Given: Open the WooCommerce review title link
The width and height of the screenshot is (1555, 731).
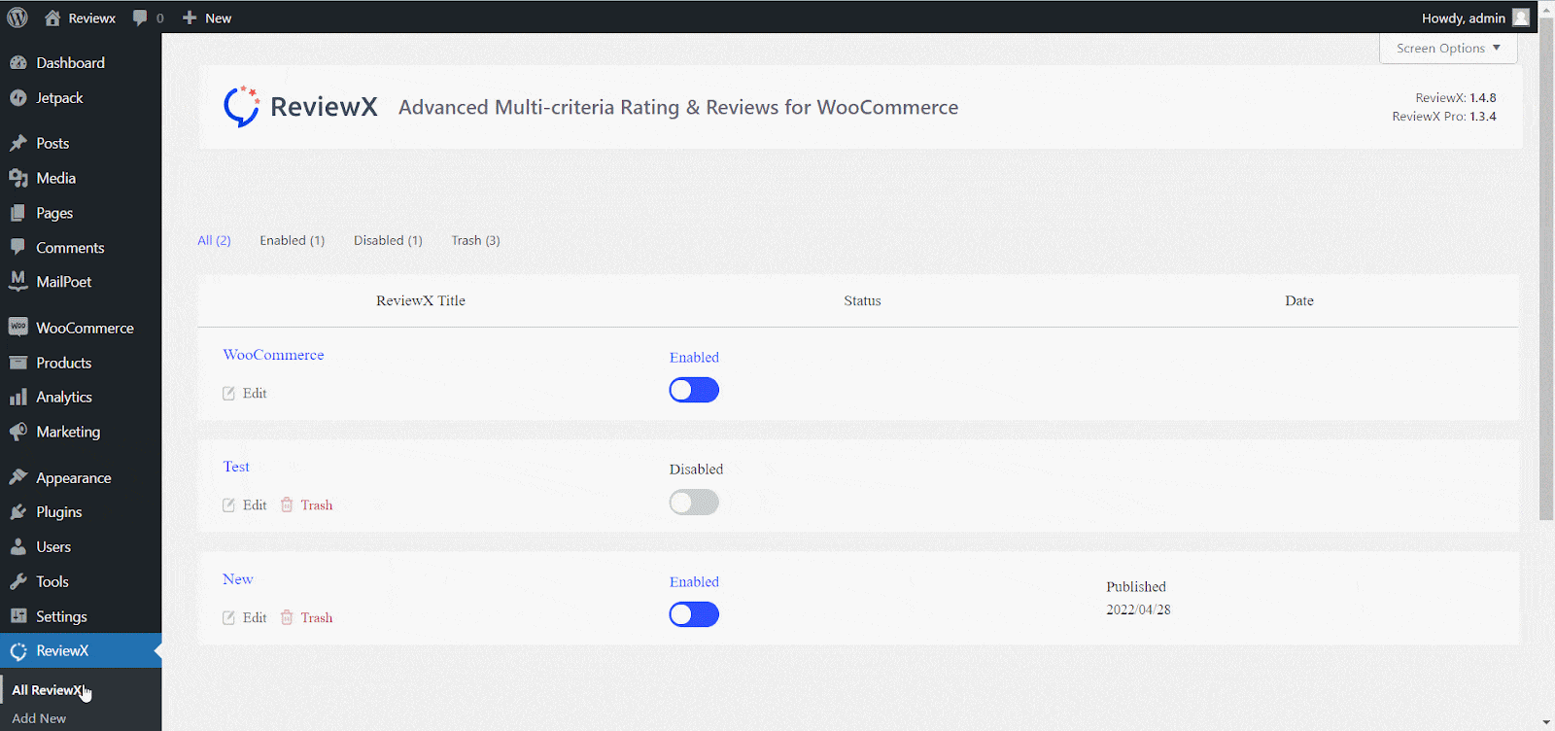Looking at the screenshot, I should pyautogui.click(x=273, y=355).
